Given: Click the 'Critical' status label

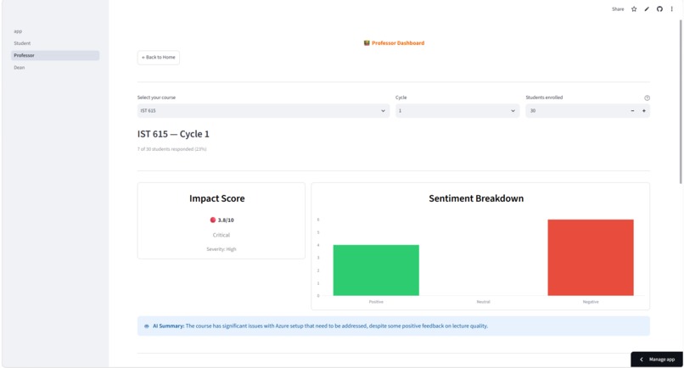Looking at the screenshot, I should pos(221,235).
